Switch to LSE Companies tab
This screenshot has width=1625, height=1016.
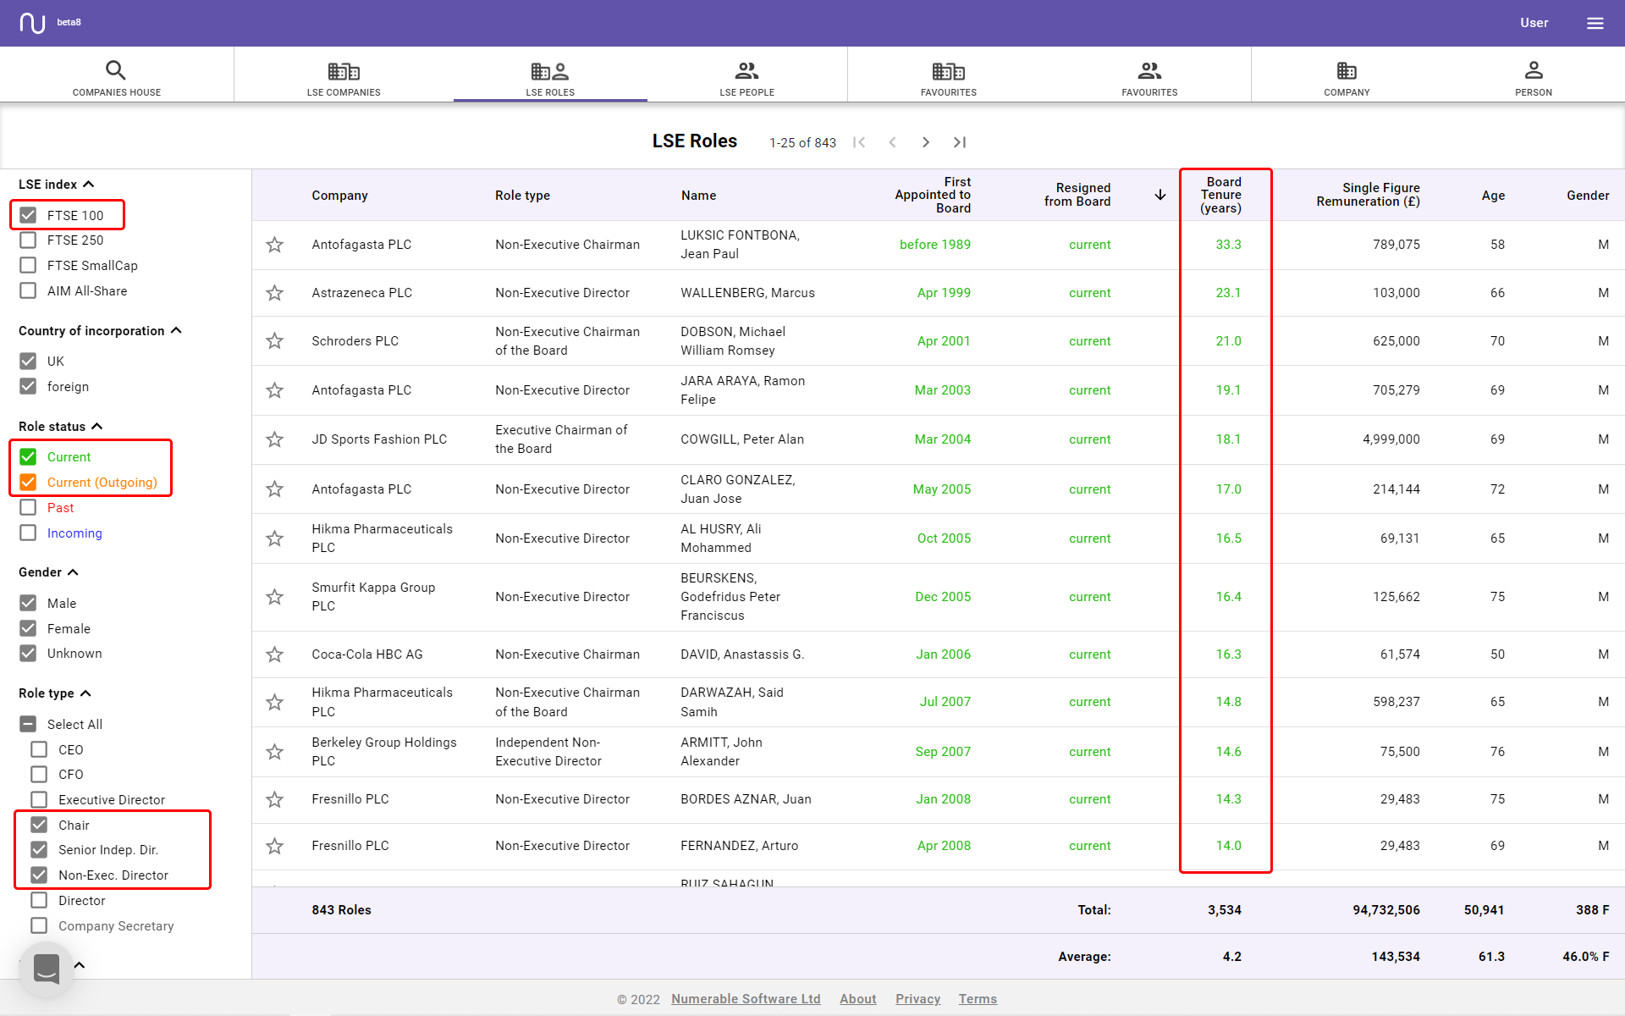pos(344,76)
